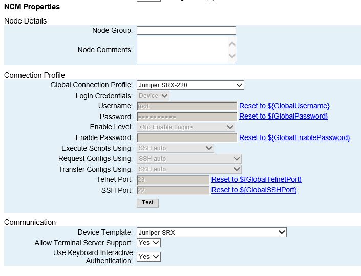Click the Node Group text field
This screenshot has width=361, height=276.
[186, 31]
